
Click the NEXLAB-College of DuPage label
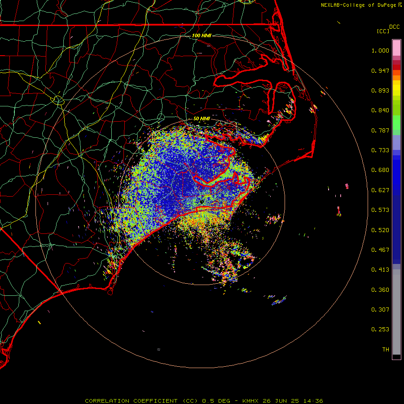coord(358,5)
